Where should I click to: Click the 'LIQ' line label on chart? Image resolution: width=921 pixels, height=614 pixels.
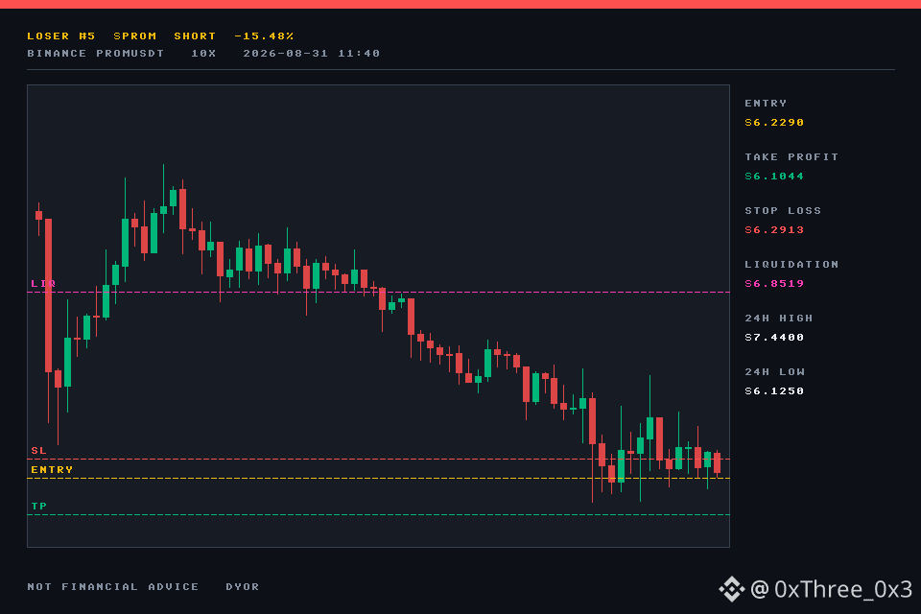point(43,284)
